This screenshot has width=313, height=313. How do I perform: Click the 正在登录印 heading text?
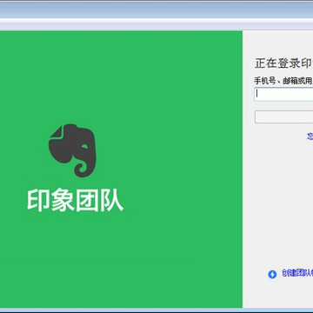[283, 63]
